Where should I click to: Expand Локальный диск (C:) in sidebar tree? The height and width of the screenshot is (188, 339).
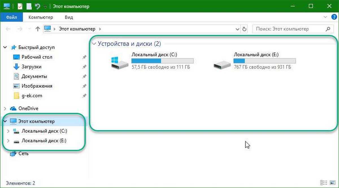pyautogui.click(x=8, y=131)
